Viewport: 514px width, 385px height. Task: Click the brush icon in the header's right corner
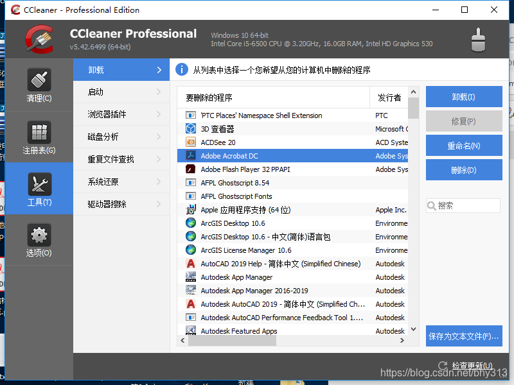[478, 40]
